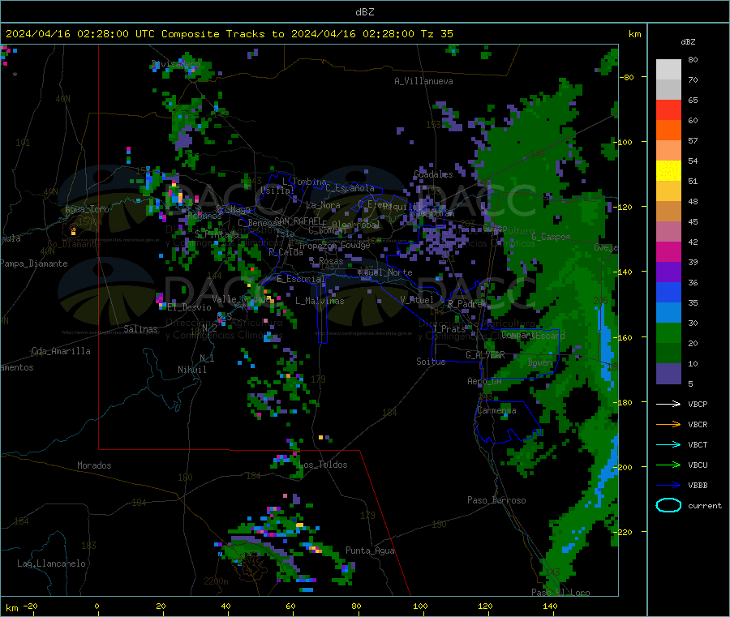Select the light grey top legend swatch

coord(668,70)
